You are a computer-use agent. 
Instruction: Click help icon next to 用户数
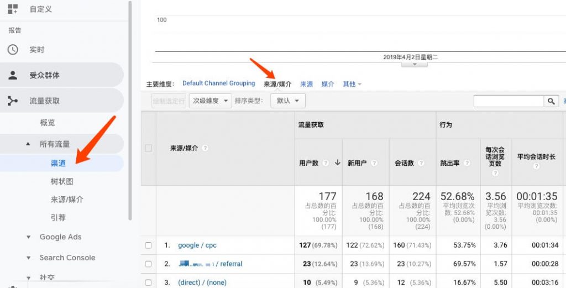pyautogui.click(x=326, y=163)
